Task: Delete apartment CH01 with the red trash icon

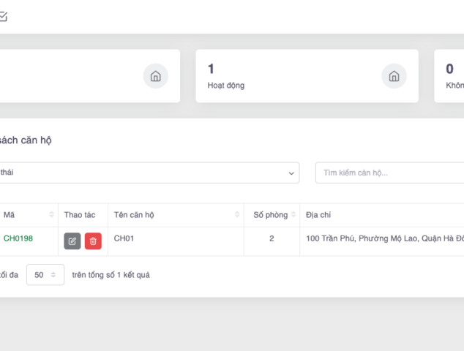Action: pyautogui.click(x=93, y=241)
